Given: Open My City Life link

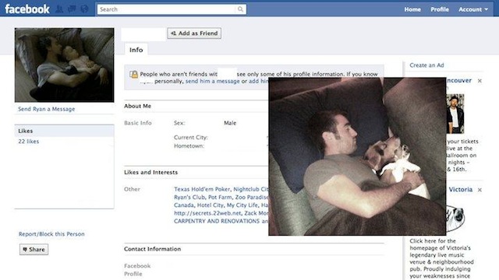Looking at the screenshot, I should pos(242,205).
